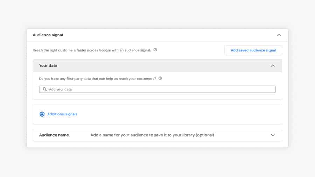Click the Your data header title
The height and width of the screenshot is (177, 315).
(x=48, y=66)
